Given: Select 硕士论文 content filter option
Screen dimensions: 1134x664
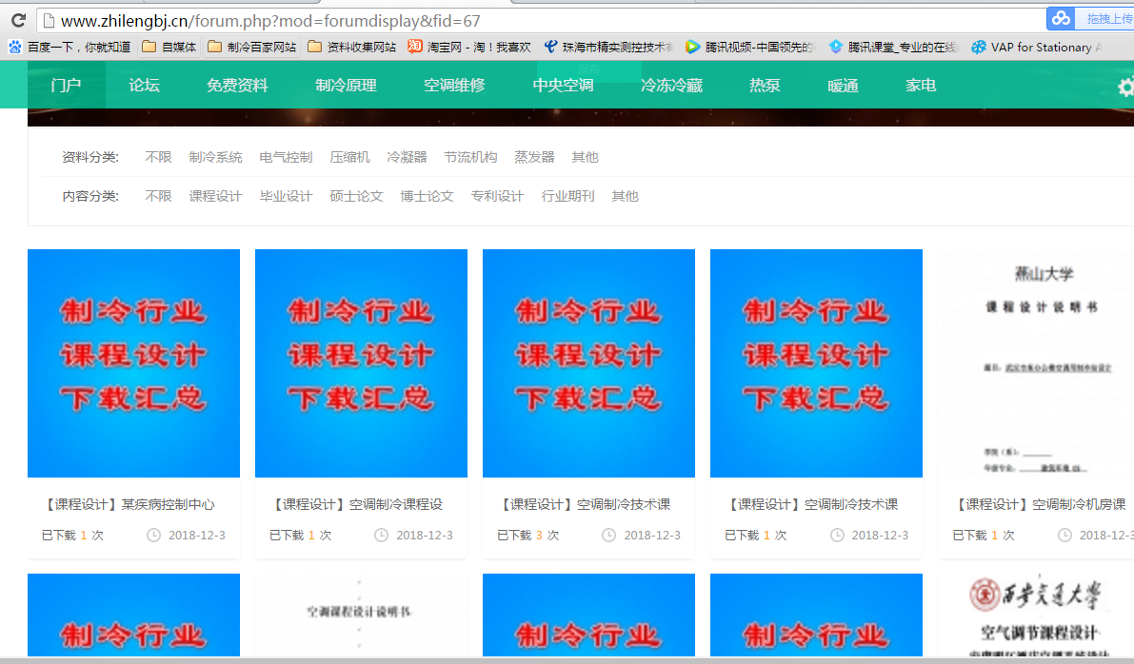Looking at the screenshot, I should pos(356,196).
